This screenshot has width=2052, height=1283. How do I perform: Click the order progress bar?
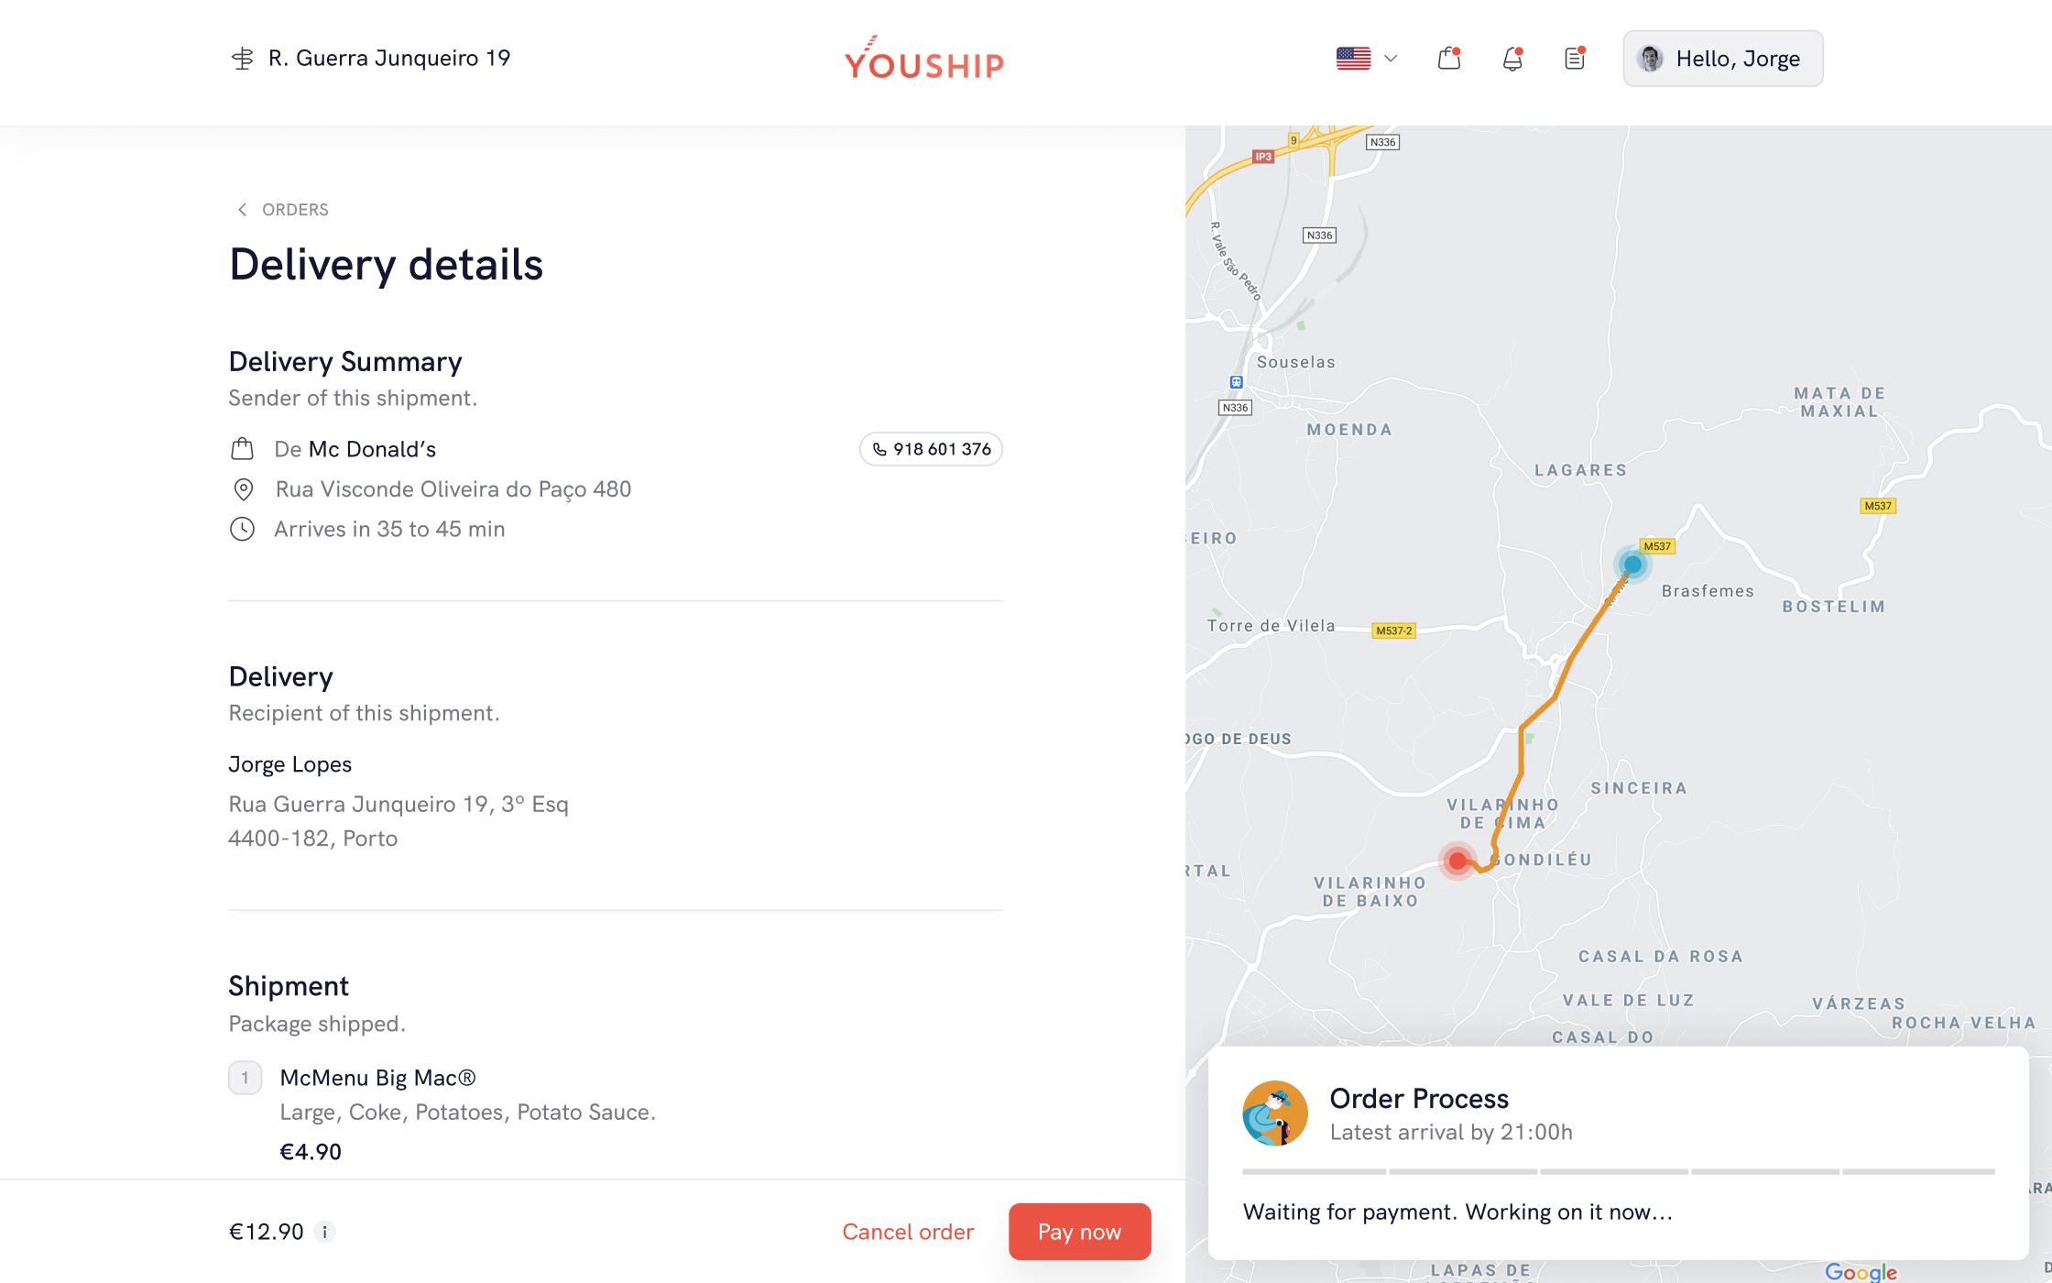click(1618, 1171)
